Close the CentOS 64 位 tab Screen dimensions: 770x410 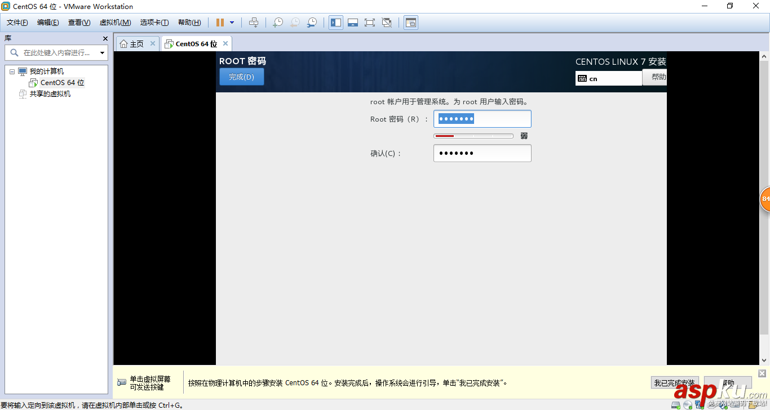pos(225,43)
